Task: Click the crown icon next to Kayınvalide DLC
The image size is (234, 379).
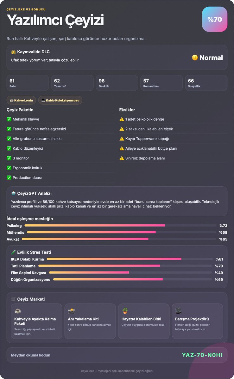Action: pyautogui.click(x=13, y=52)
